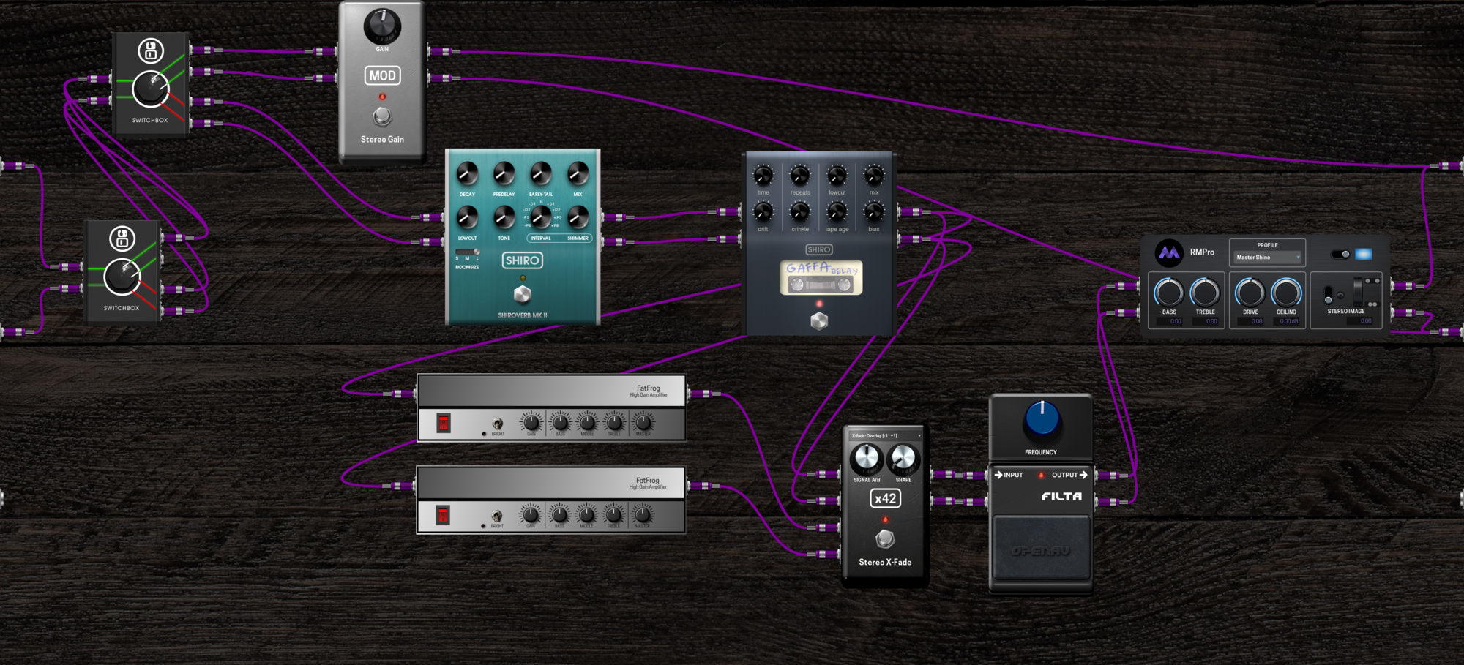Click the RMPro Bass knob

point(1169,293)
